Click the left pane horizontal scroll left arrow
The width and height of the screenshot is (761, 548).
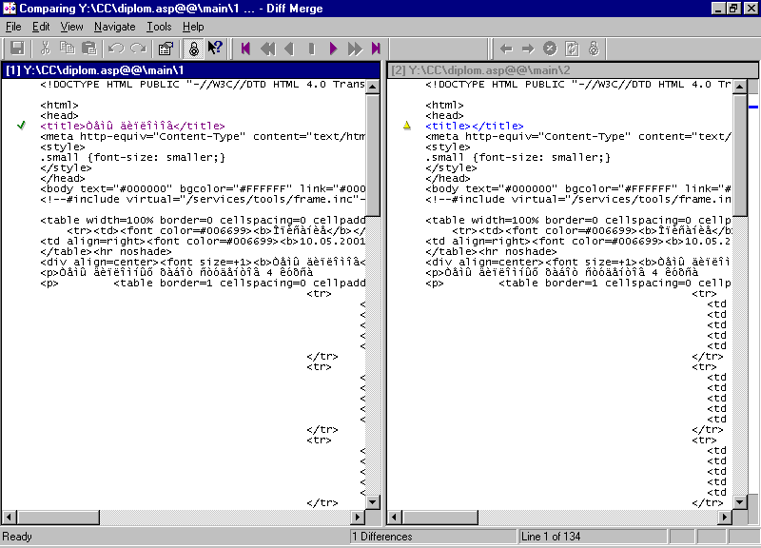pyautogui.click(x=10, y=518)
